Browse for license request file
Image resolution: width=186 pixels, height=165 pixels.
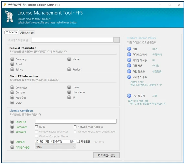tap(117, 40)
